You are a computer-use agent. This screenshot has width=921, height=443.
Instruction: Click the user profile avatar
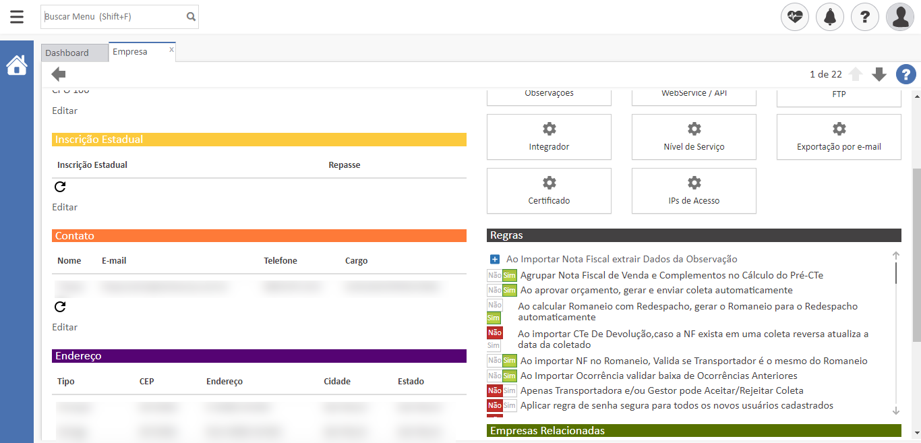pos(900,17)
